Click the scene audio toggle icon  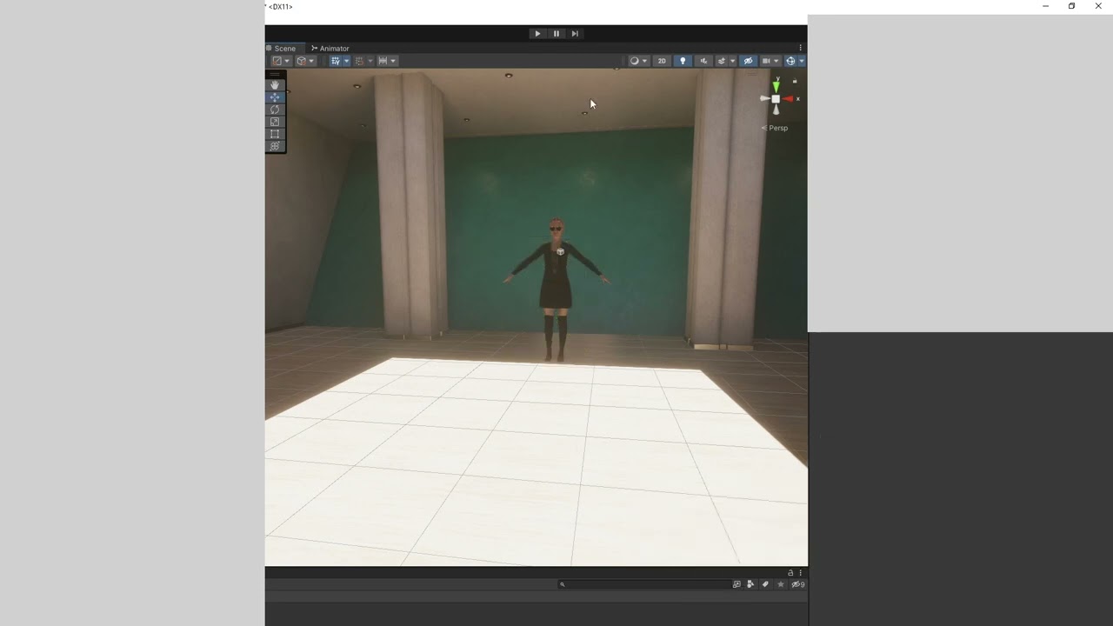[x=703, y=60]
